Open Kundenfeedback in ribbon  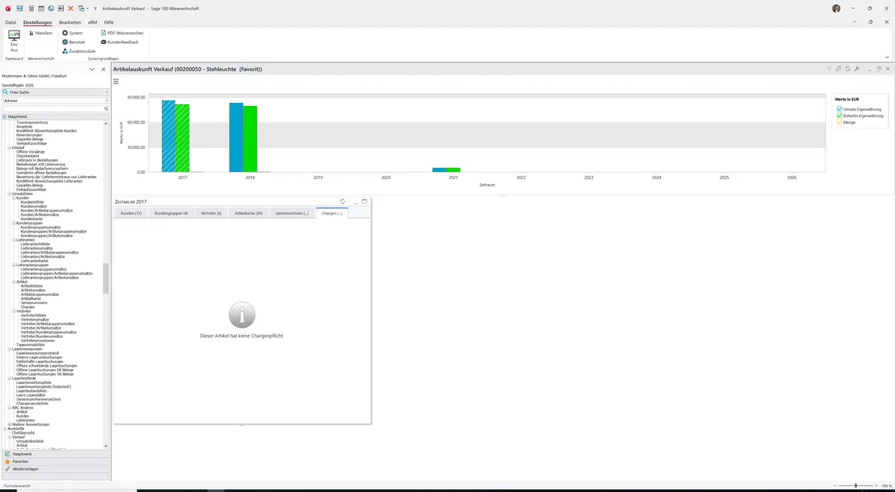119,42
